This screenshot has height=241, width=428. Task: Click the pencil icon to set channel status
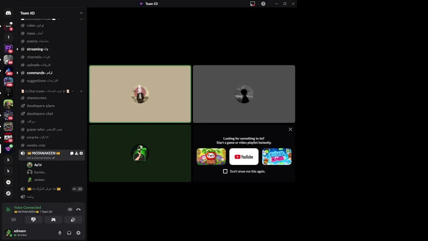[x=53, y=158]
